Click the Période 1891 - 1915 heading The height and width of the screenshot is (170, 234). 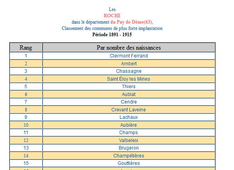(112, 35)
